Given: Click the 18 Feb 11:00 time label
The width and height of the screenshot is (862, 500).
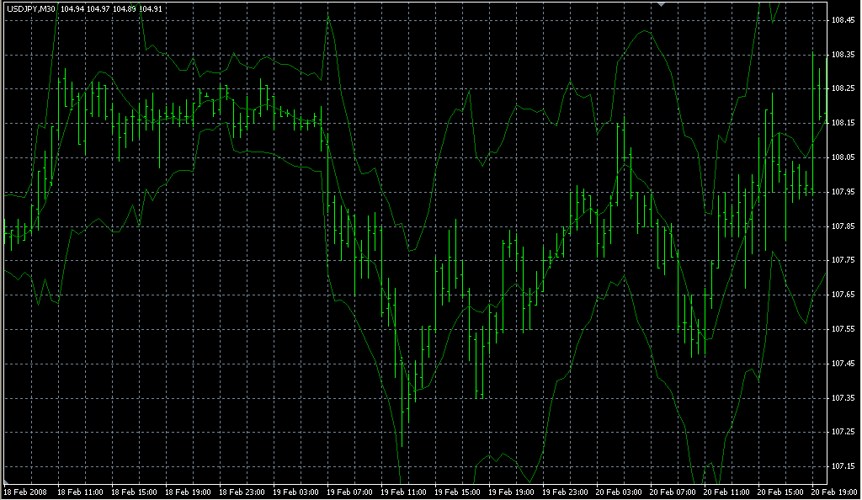Looking at the screenshot, I should pyautogui.click(x=80, y=492).
